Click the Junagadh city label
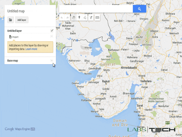This screenshot has height=137, width=182. [x=100, y=99]
